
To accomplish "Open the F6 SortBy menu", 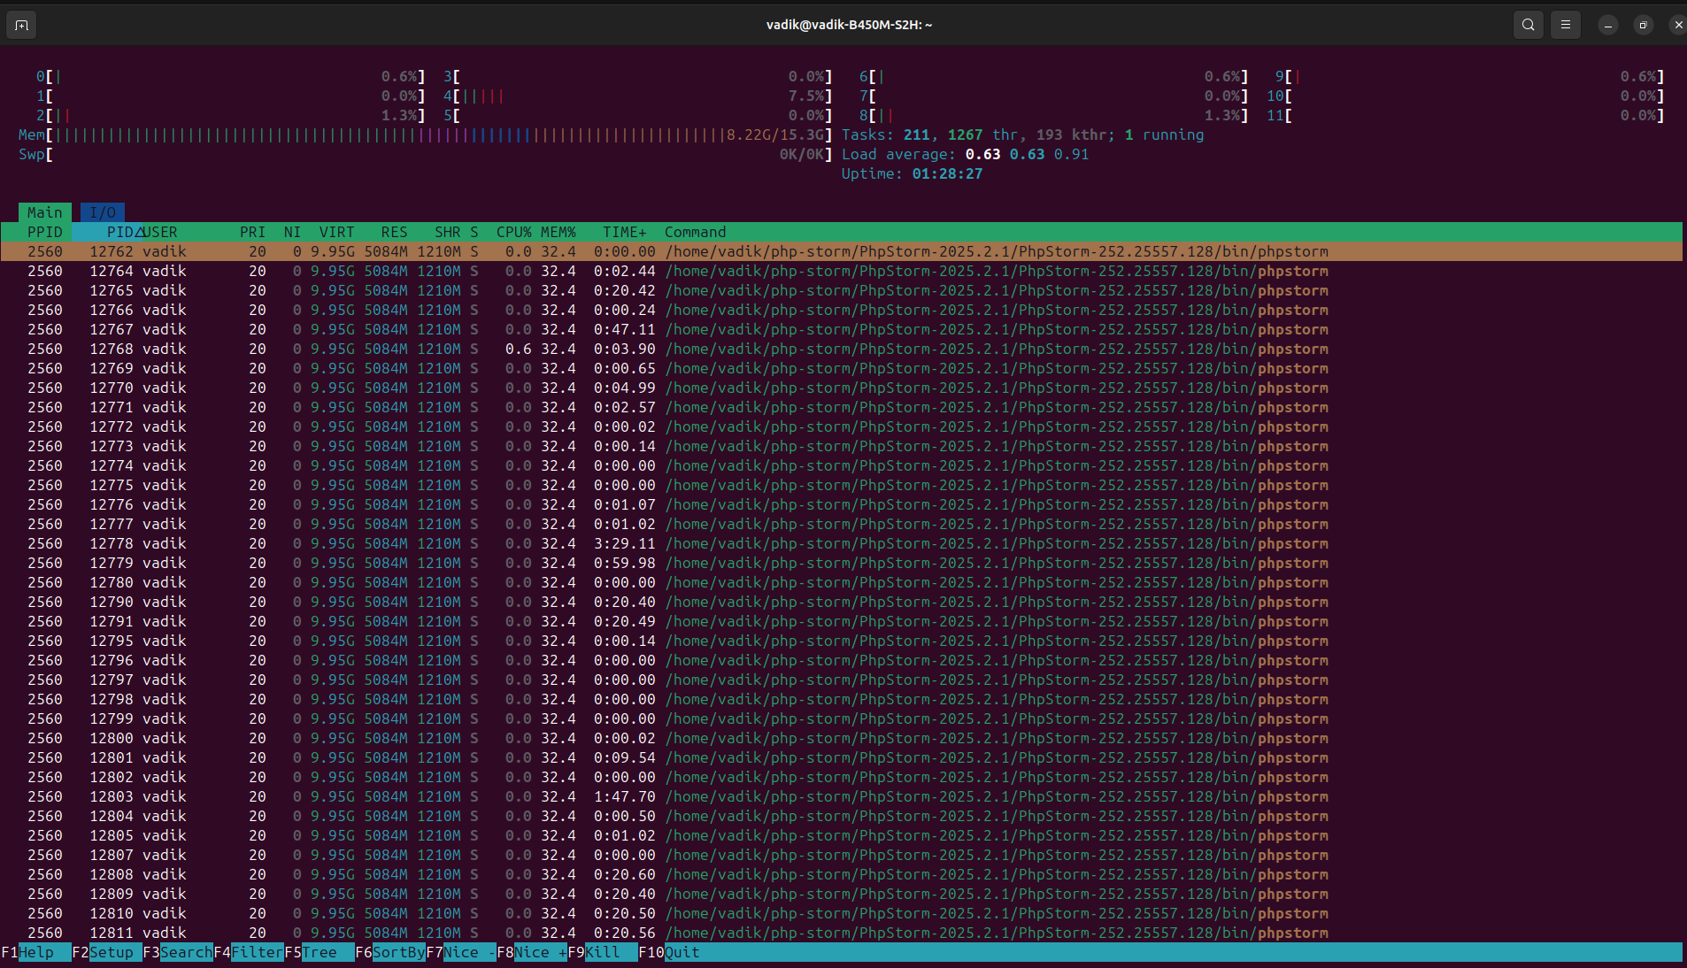I will (x=390, y=952).
